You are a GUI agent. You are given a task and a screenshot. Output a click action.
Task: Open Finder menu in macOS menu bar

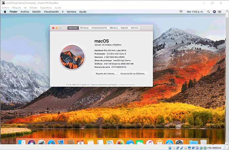pos(13,12)
